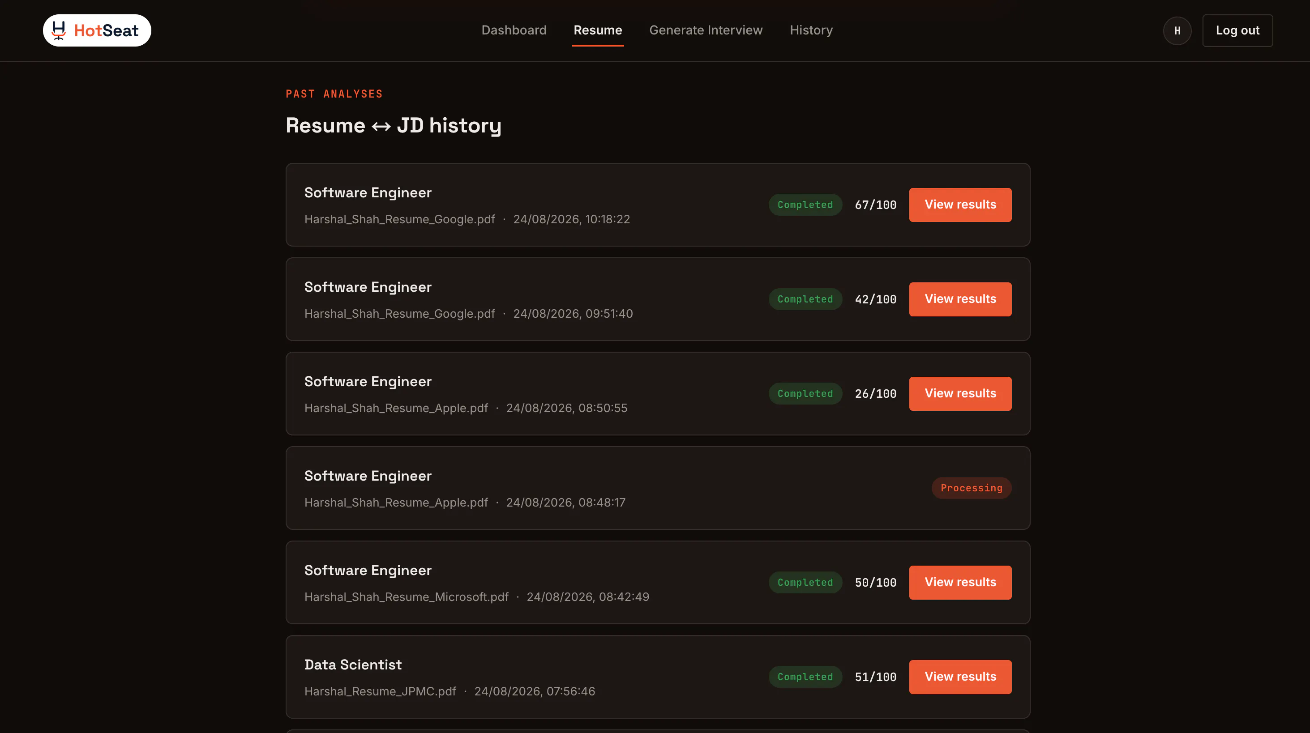Screen dimensions: 1310x733
Task: Click Software Engineer title dated 10:18:22
Action: click(368, 193)
